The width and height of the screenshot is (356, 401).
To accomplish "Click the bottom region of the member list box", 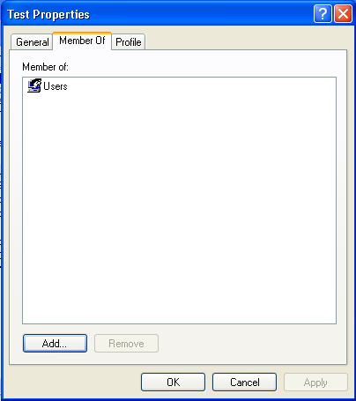I will 179,308.
